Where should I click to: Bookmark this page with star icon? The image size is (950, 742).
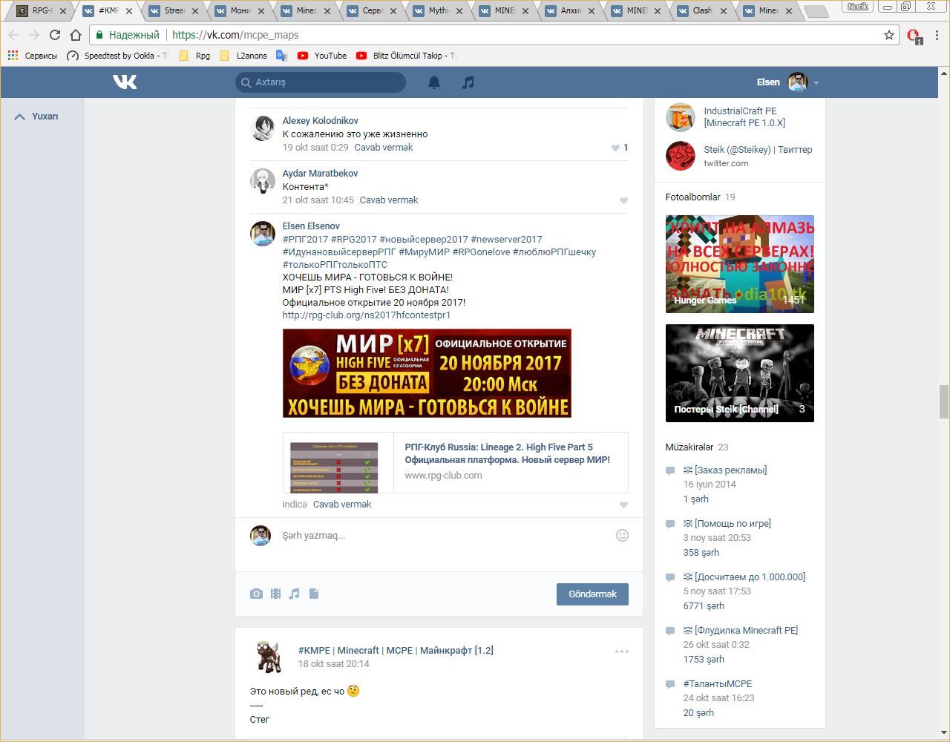pos(889,35)
